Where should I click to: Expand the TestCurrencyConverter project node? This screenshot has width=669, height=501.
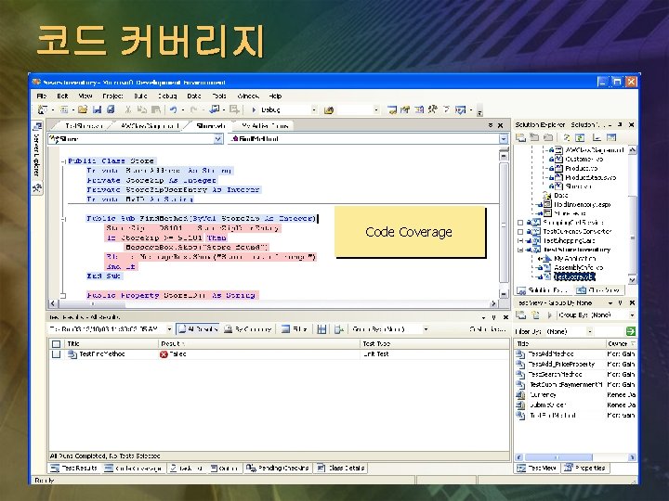[520, 232]
